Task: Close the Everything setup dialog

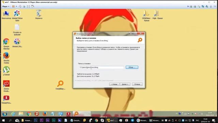Action: point(141,33)
